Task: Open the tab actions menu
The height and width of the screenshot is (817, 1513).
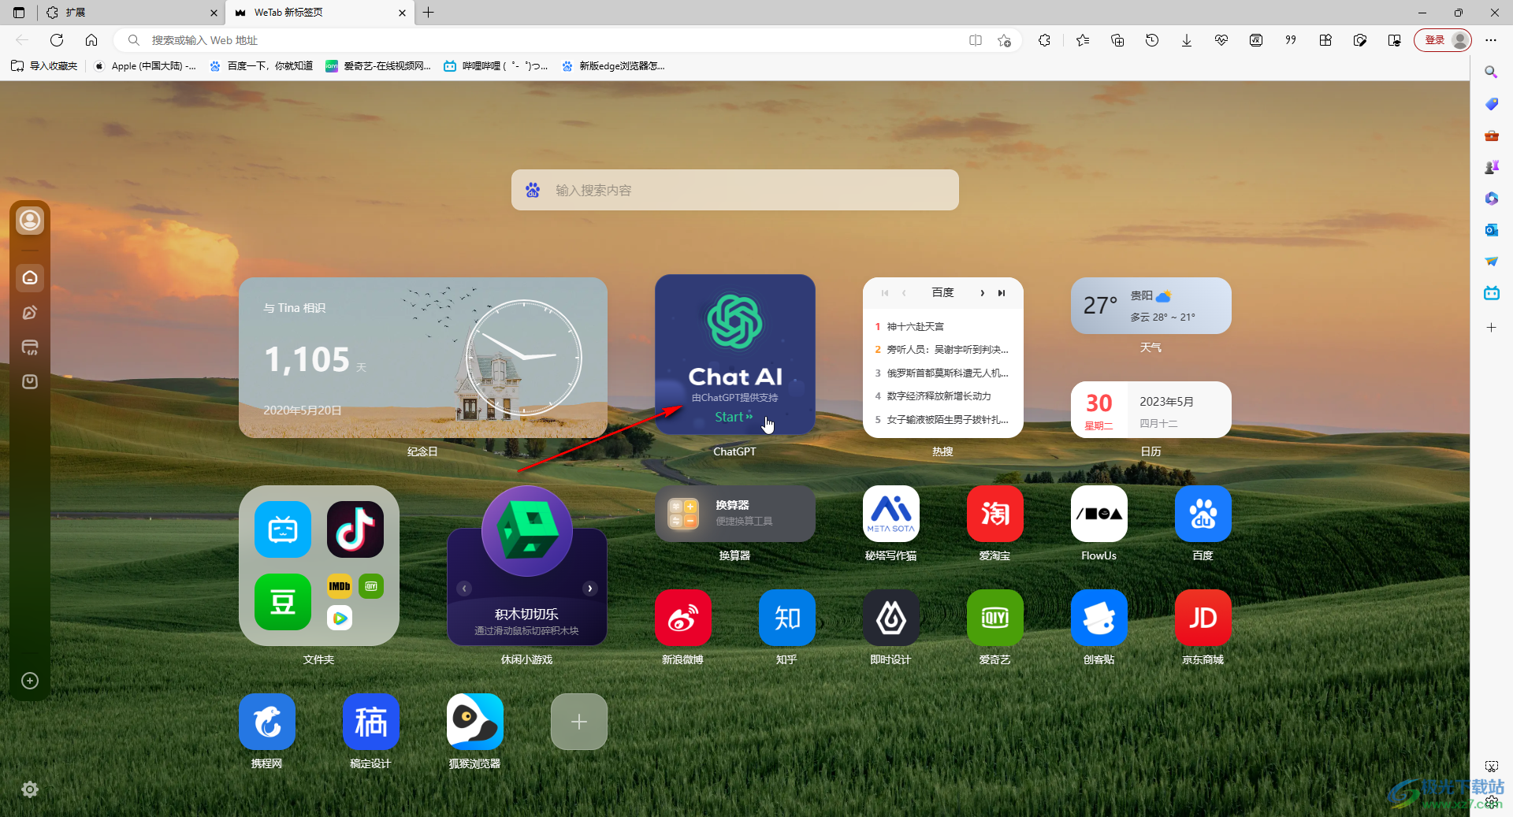Action: point(19,13)
